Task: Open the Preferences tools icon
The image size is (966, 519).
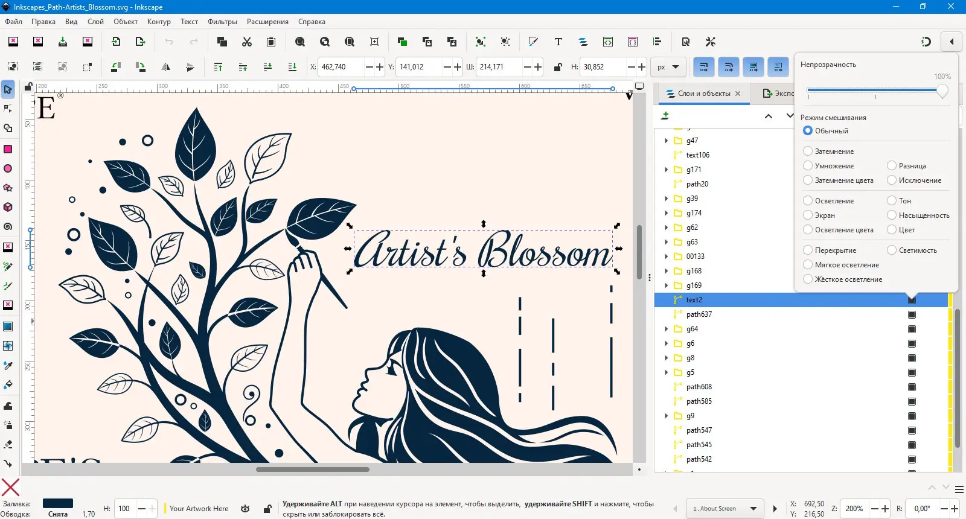Action: tap(711, 42)
